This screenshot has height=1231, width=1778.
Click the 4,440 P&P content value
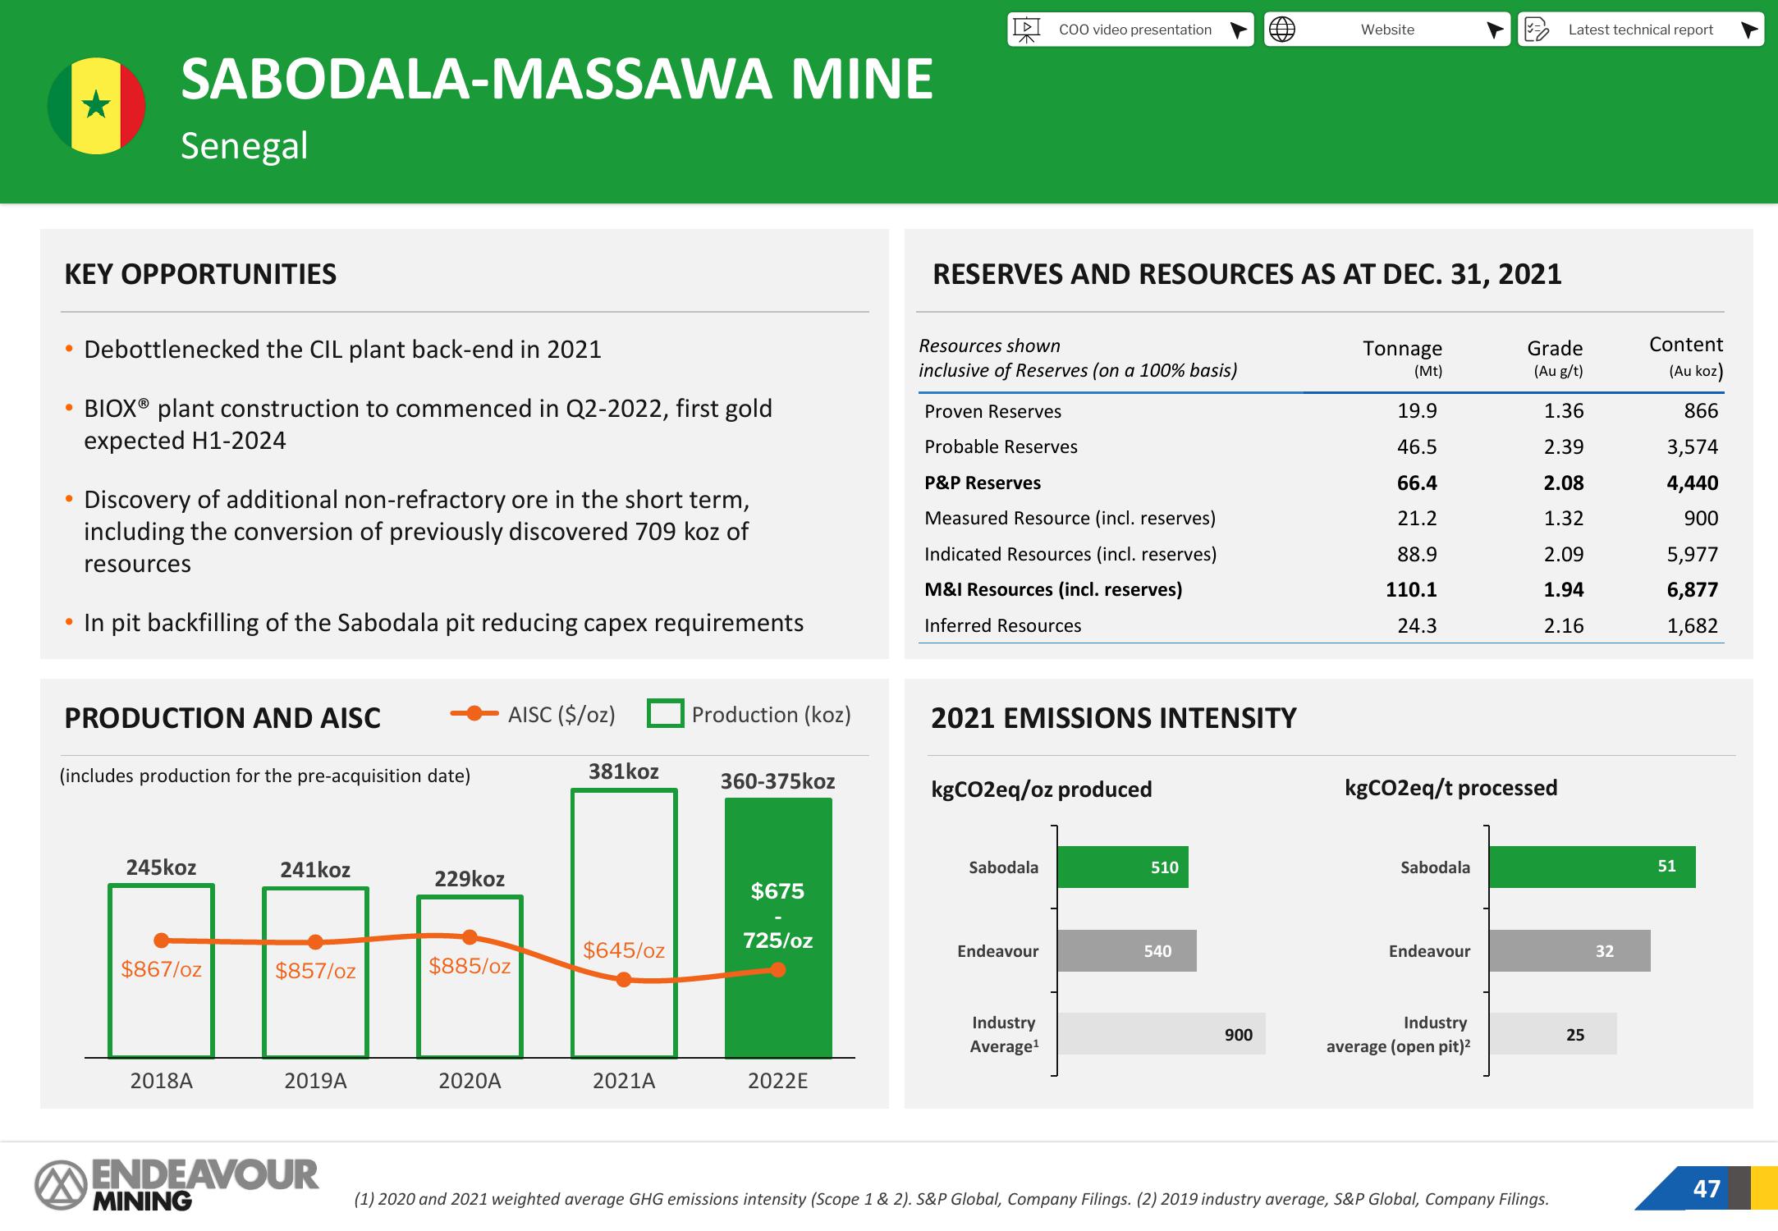click(x=1692, y=483)
